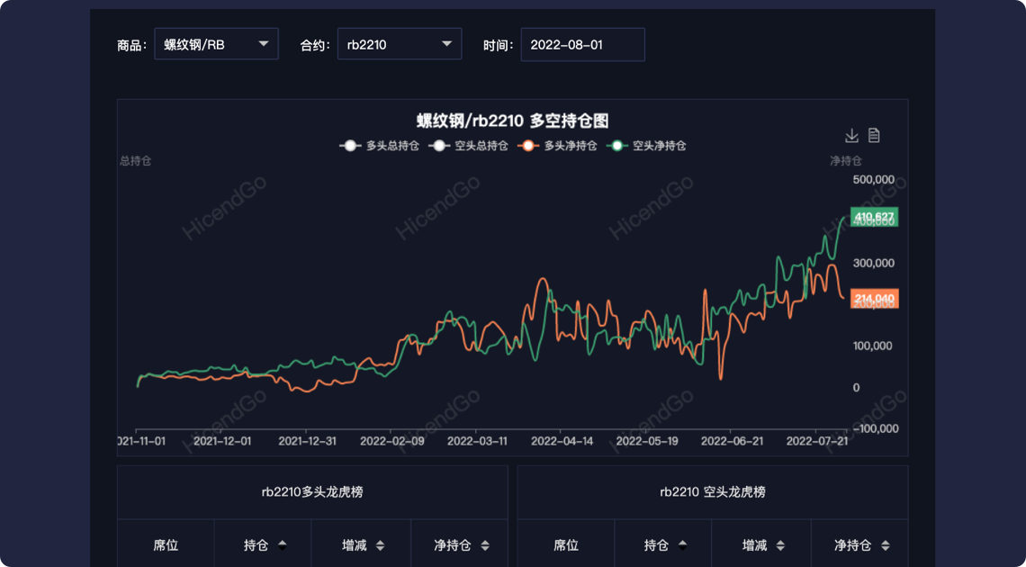
Task: Click the 席位 header in long-side table
Action: pos(166,544)
